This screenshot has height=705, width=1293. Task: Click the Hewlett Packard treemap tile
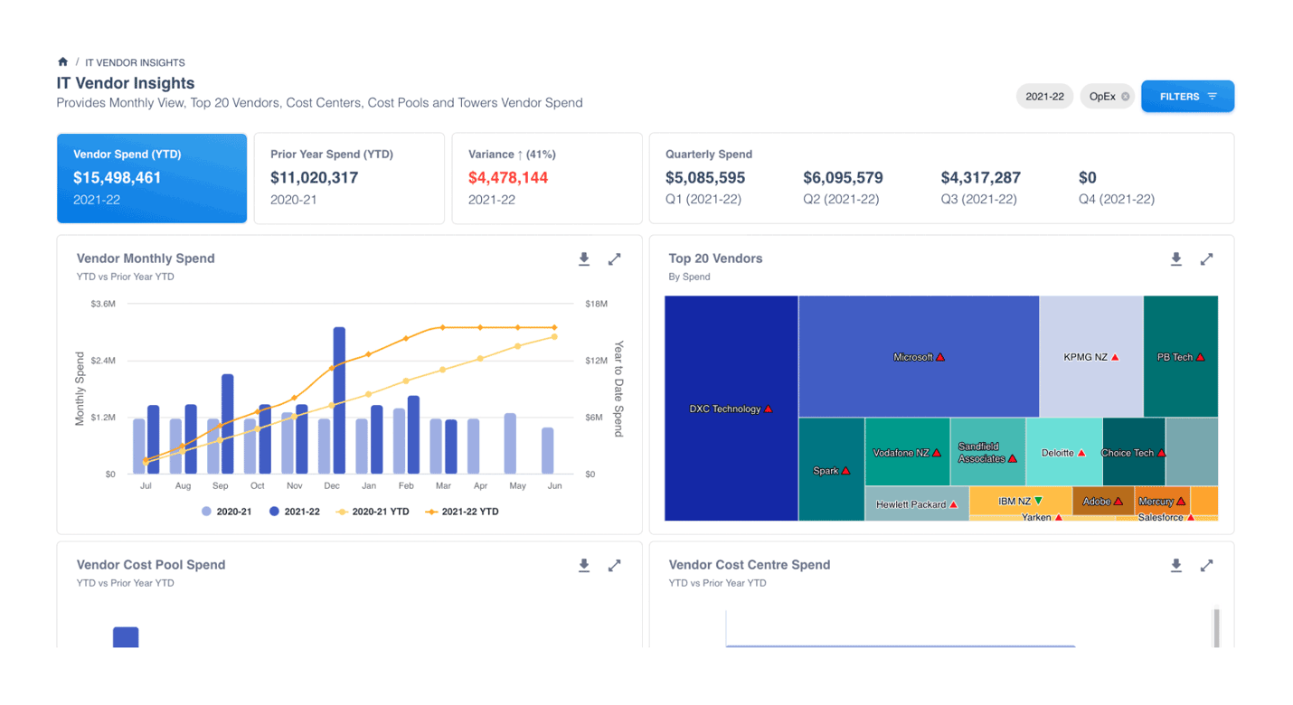click(917, 503)
